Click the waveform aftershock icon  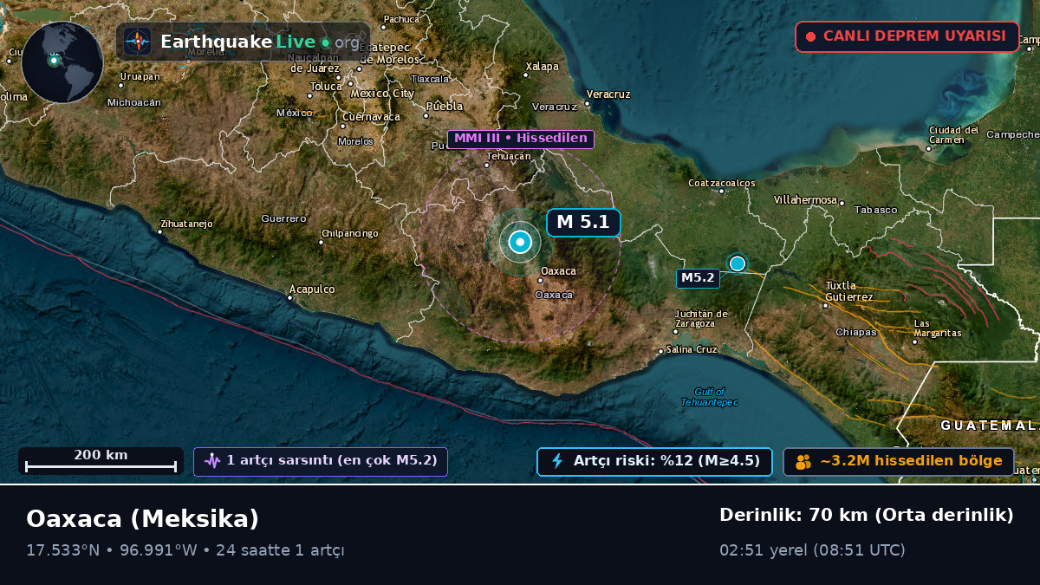(x=212, y=461)
